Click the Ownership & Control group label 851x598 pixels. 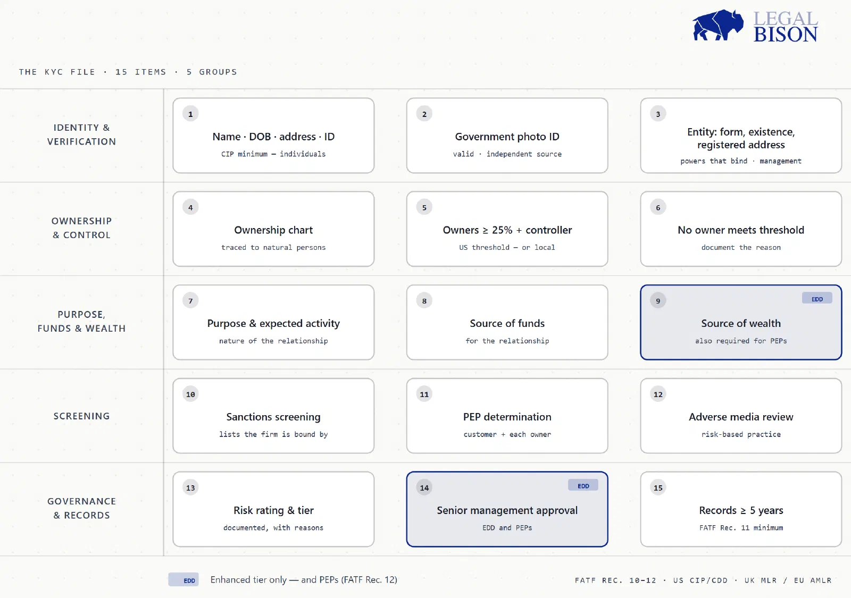[81, 228]
